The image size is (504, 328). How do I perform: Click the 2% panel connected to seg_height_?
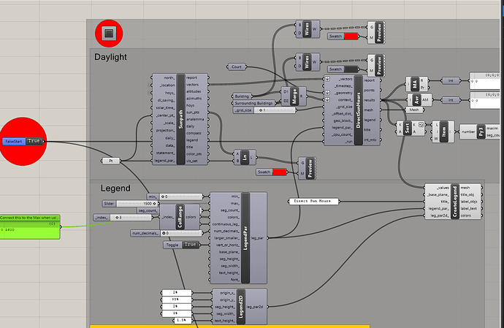(177, 307)
